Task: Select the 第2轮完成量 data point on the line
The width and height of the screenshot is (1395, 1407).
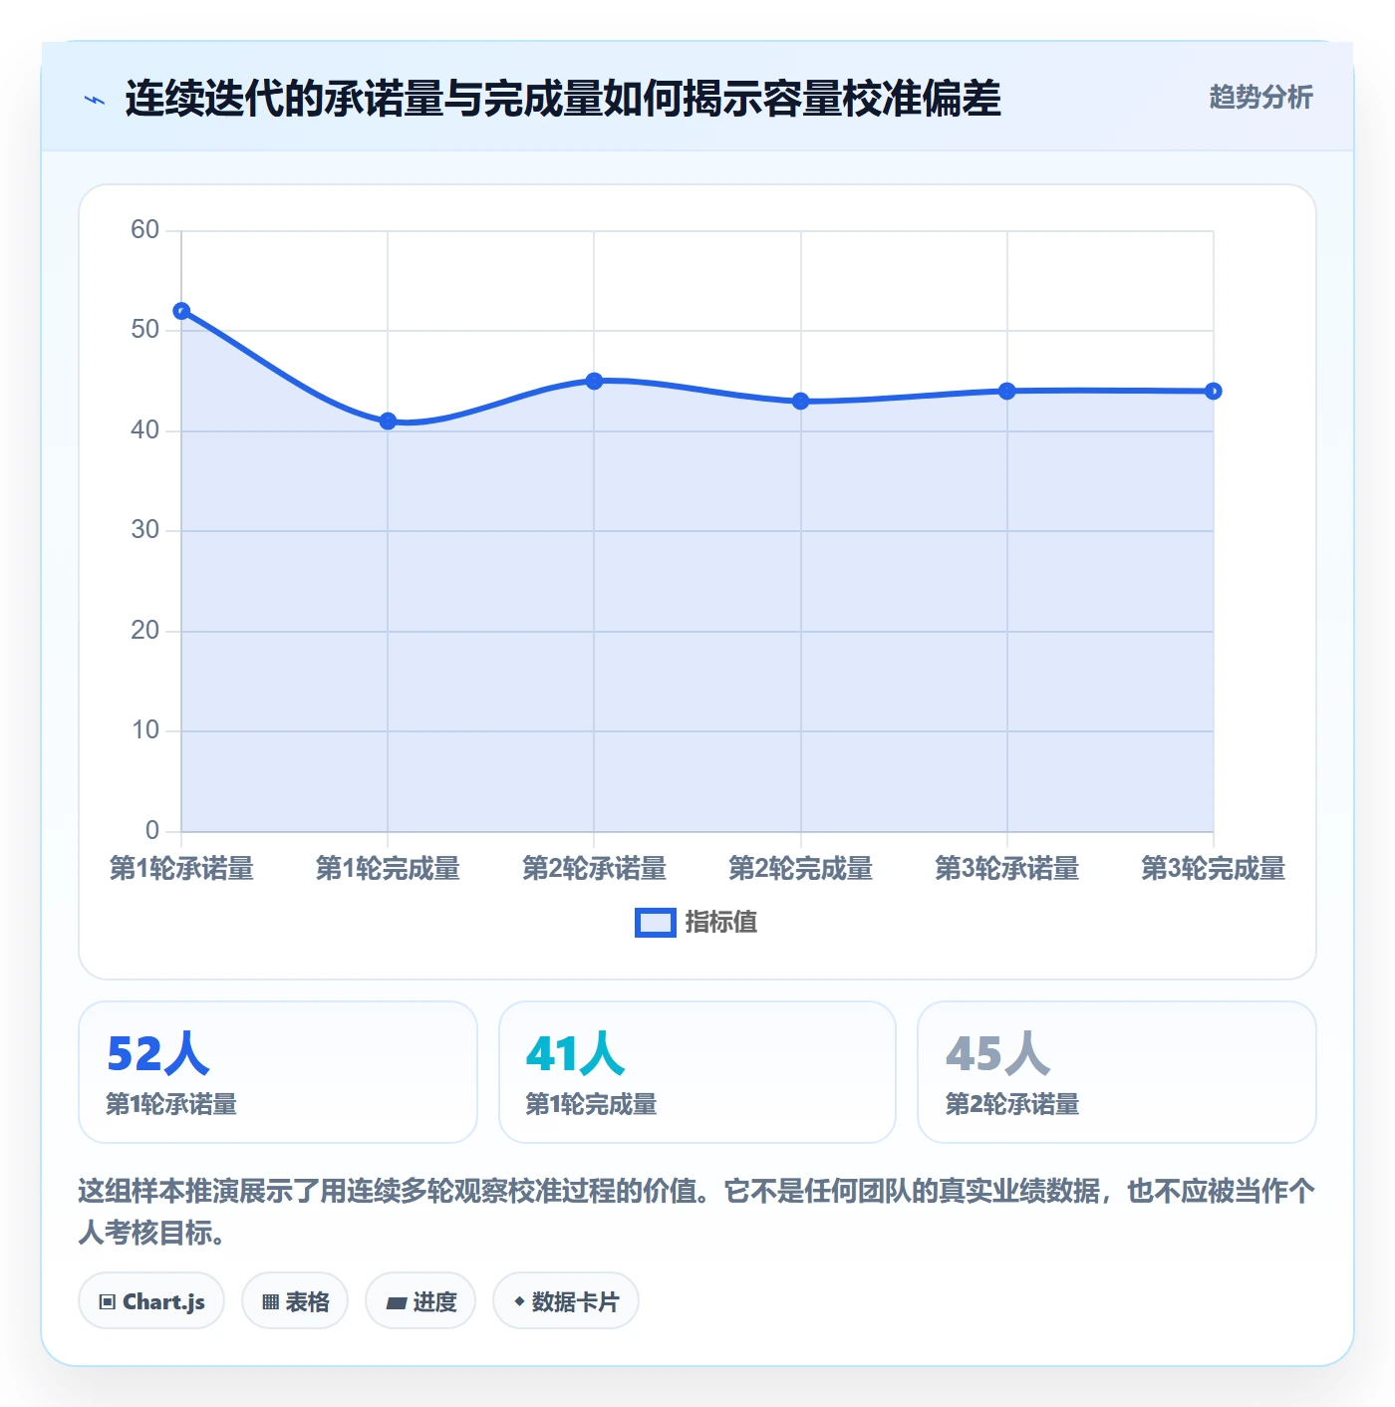Action: [x=800, y=402]
